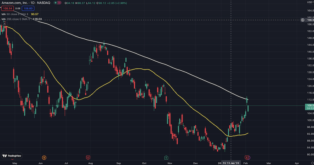Click the Apr label on time axis
314x165 pixels.
tap(297, 163)
